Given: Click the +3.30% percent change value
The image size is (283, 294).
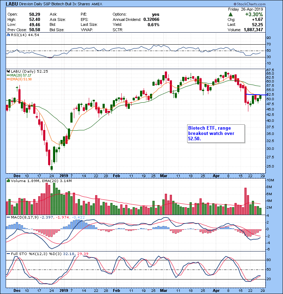Looking at the screenshot, I should 254,15.
